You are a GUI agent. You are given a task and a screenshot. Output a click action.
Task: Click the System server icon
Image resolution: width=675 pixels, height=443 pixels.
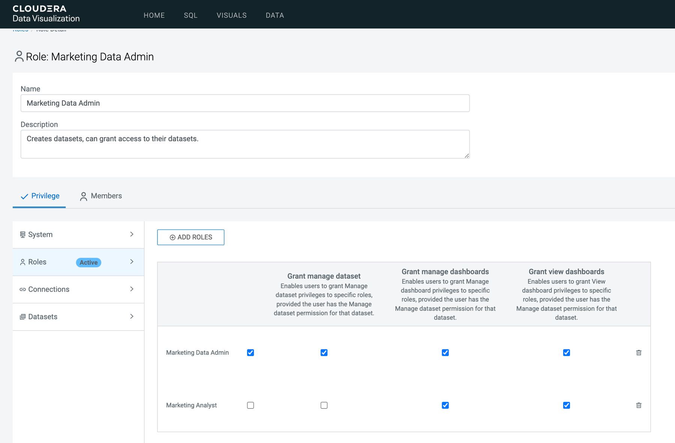point(22,235)
